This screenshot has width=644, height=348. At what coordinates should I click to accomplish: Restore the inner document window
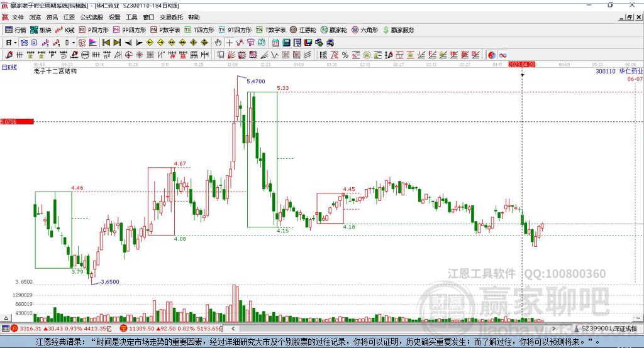[630, 17]
